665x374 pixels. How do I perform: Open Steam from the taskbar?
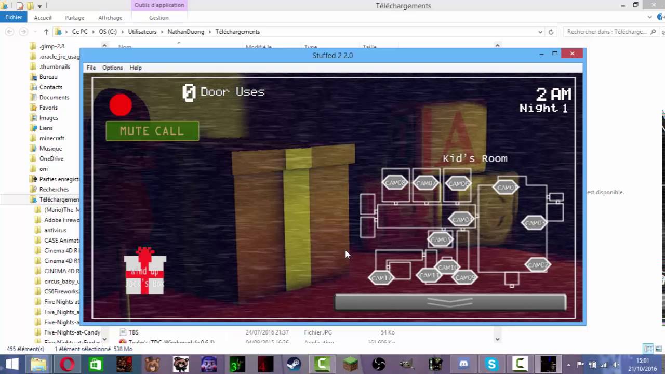click(293, 364)
